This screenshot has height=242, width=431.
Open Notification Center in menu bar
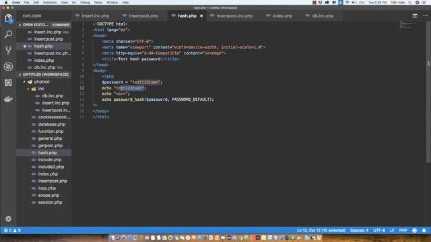pyautogui.click(x=424, y=3)
